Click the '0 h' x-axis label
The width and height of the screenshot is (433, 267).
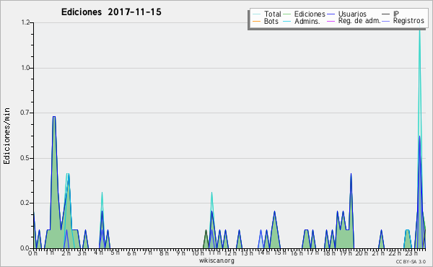[x=32, y=253]
